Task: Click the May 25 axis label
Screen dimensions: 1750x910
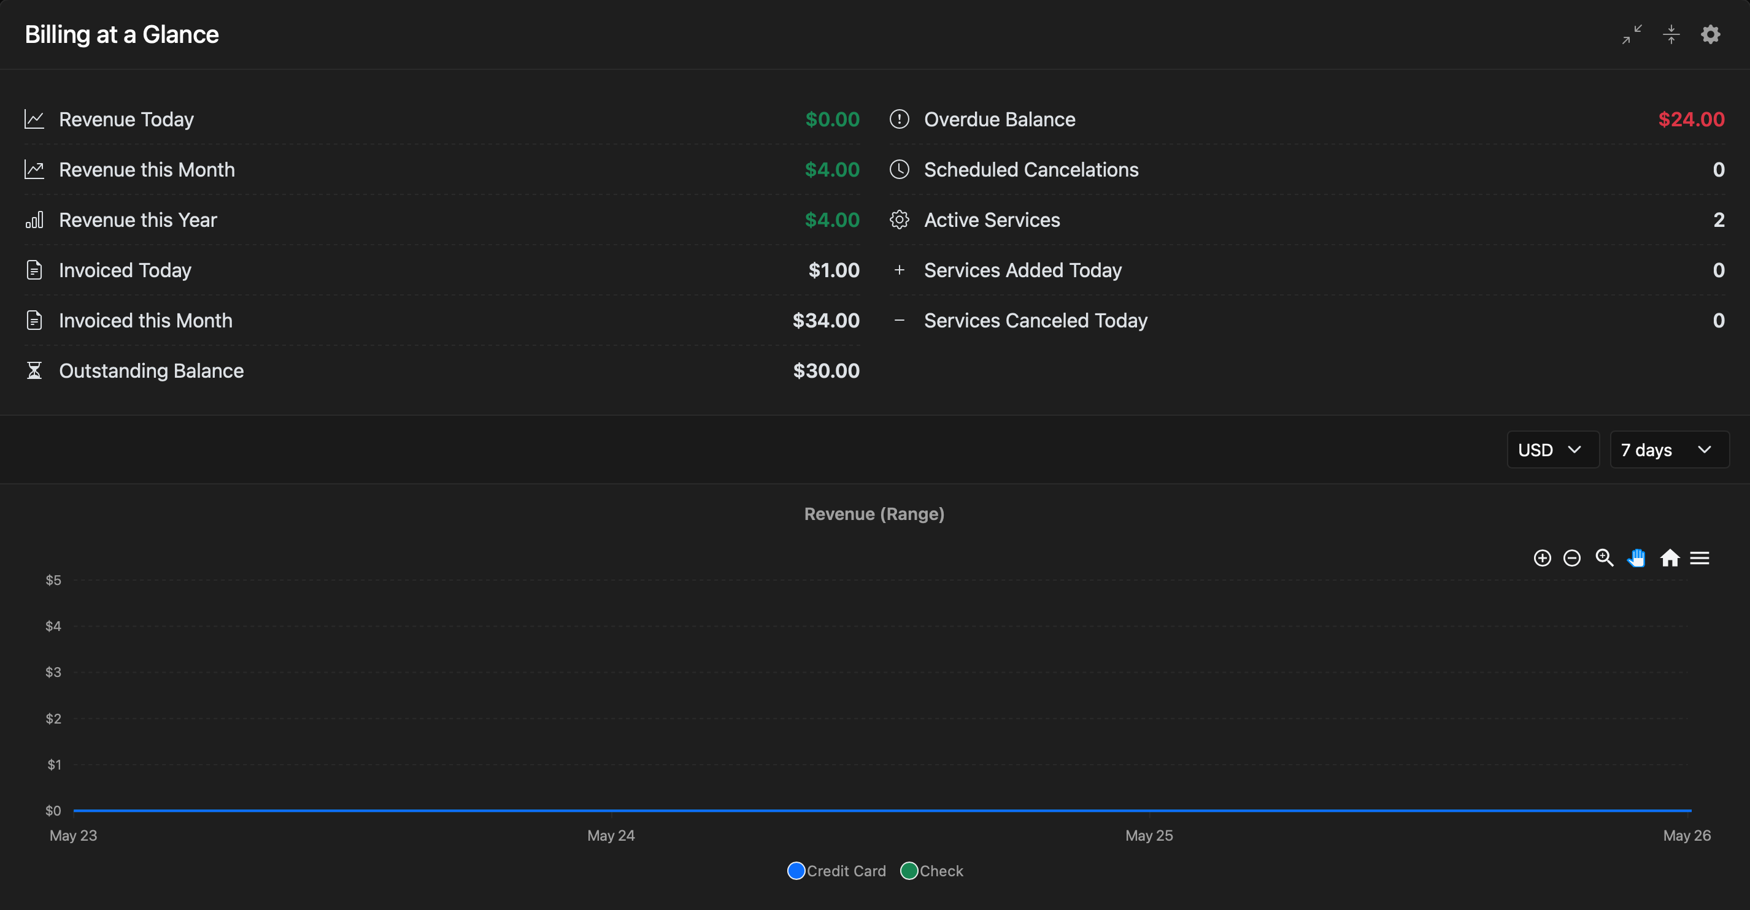Action: coord(1149,836)
